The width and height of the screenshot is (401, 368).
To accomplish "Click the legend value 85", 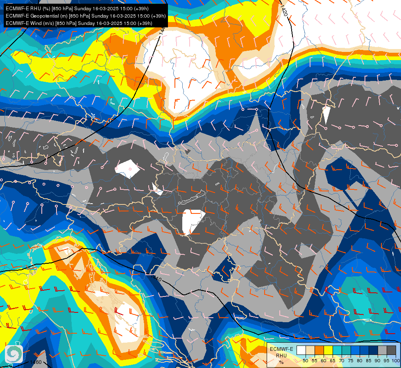I will pos(369,361).
